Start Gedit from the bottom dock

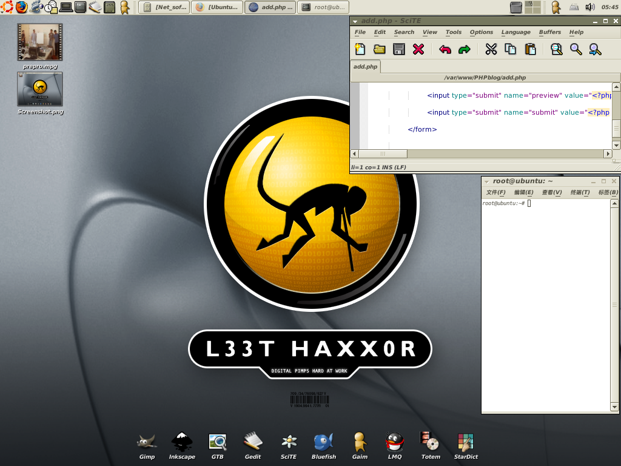(x=253, y=446)
